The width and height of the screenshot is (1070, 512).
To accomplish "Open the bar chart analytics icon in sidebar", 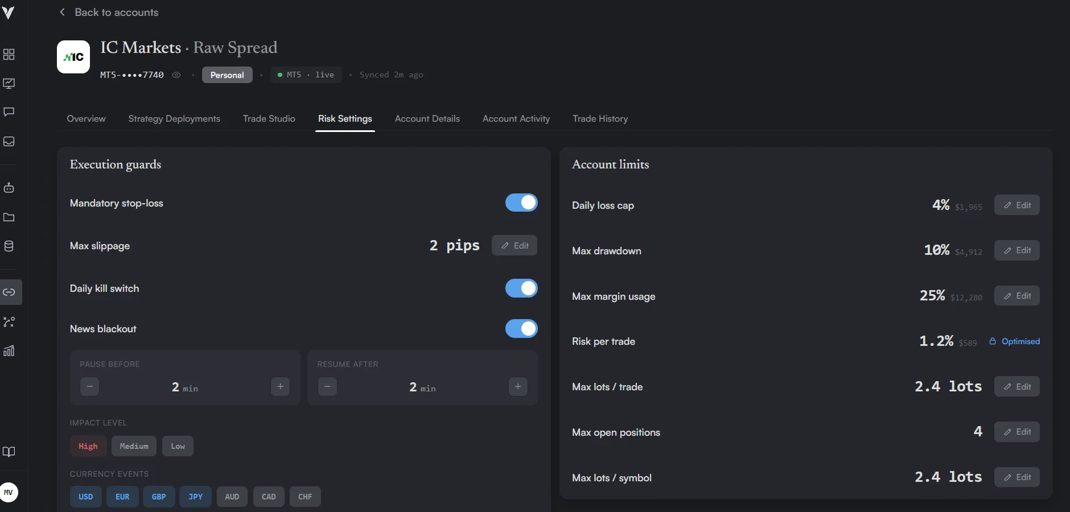I will coord(9,351).
